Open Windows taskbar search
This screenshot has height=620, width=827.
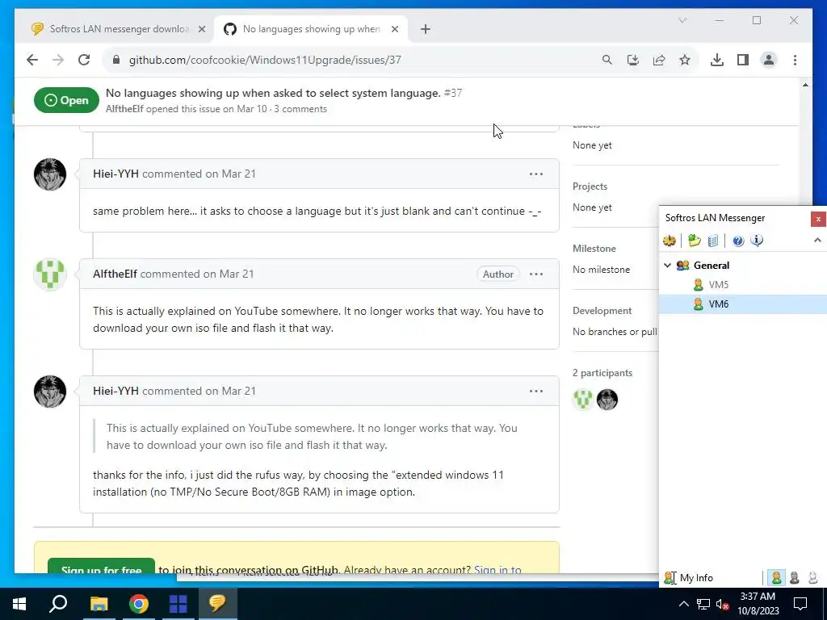58,604
